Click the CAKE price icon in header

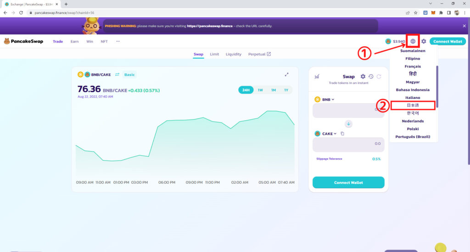tap(388, 41)
